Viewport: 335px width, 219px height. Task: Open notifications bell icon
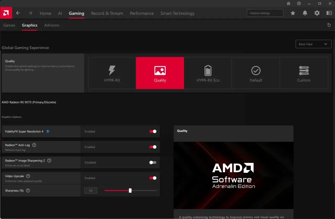305,13
